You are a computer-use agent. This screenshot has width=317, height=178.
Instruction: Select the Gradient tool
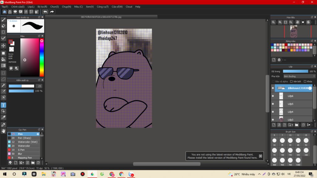[3, 66]
